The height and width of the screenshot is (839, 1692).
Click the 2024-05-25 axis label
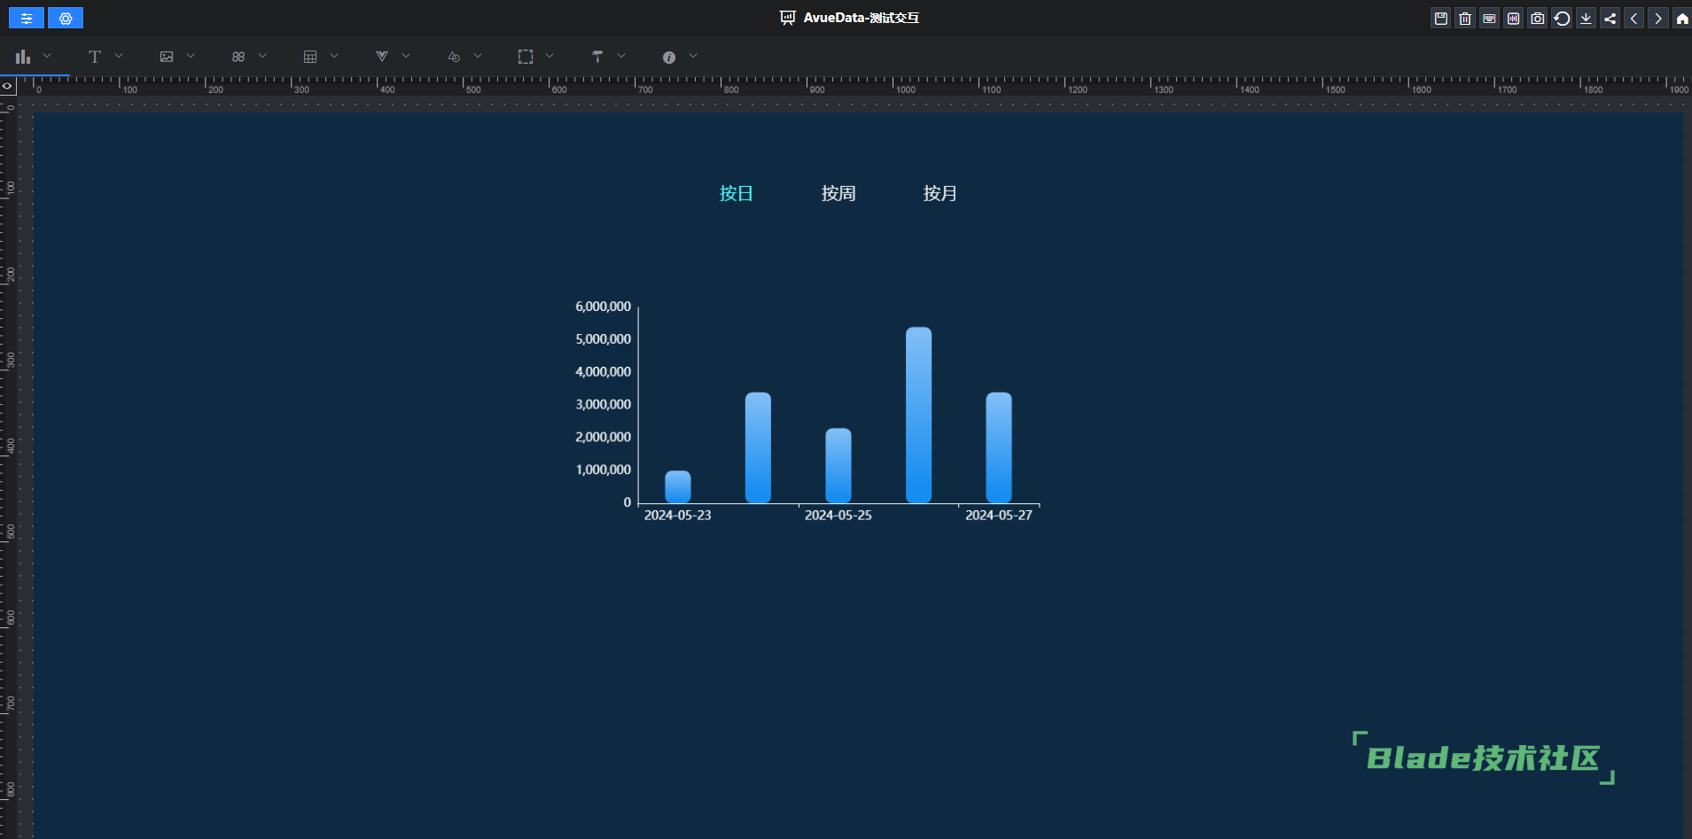[x=838, y=516]
